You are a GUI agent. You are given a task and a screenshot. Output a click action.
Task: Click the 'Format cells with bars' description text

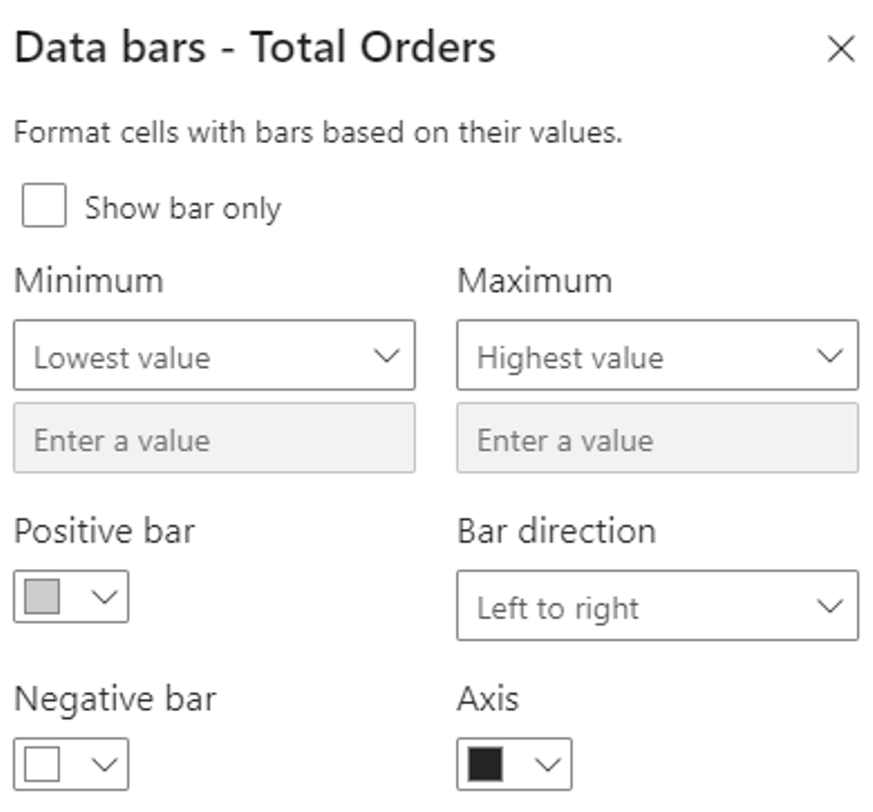point(318,133)
